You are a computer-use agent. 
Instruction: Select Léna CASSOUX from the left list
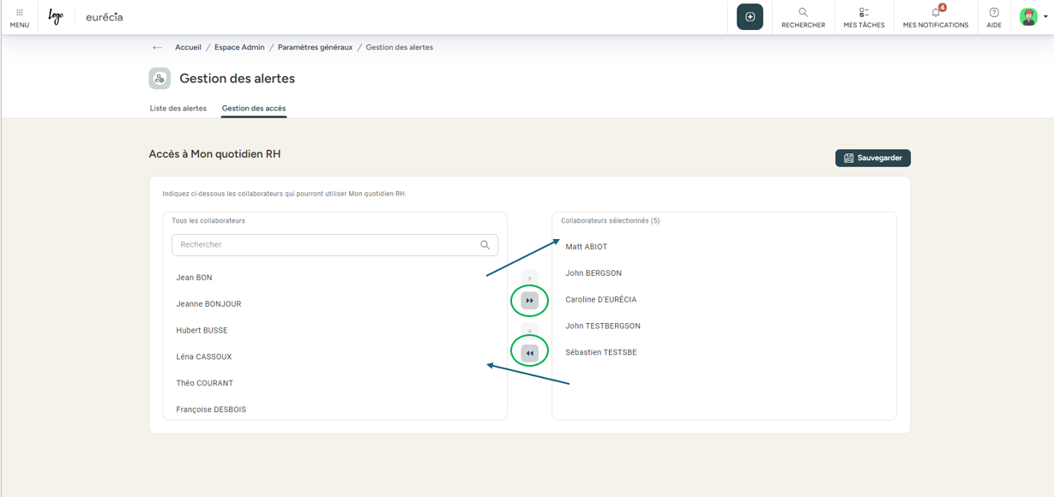(204, 356)
